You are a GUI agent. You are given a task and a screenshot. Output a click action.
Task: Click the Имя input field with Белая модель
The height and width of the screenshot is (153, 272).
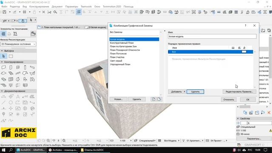click(212, 37)
